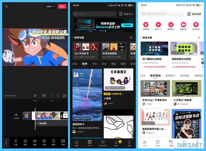Delete the clip with the 删除 trash icon
Viewport: 206px width, 151px height.
click(54, 142)
